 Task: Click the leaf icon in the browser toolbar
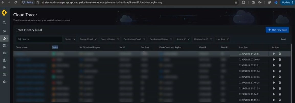270,3
